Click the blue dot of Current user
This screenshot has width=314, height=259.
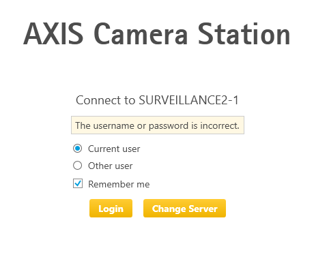coord(78,149)
